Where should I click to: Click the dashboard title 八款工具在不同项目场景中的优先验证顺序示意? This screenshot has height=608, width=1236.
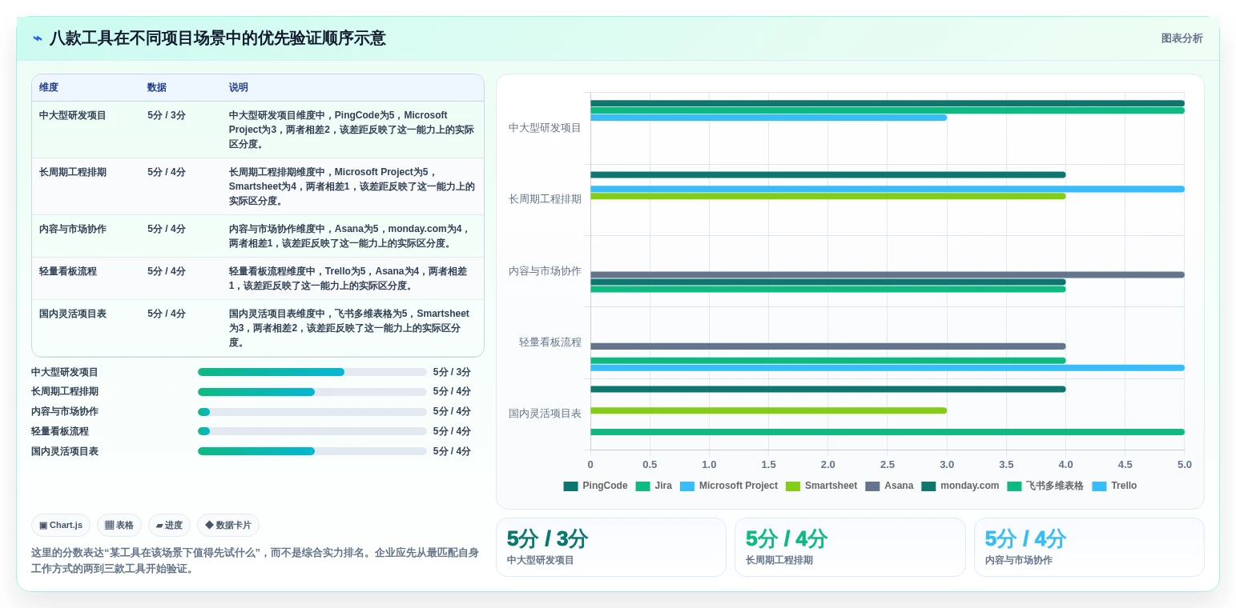pos(218,38)
